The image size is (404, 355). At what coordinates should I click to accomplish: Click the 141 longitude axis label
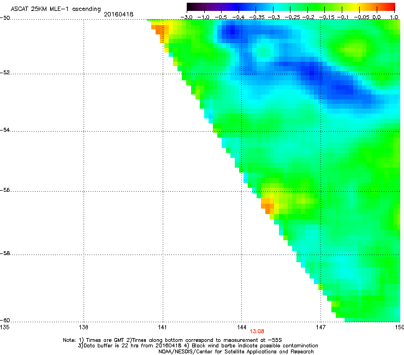tap(163, 327)
